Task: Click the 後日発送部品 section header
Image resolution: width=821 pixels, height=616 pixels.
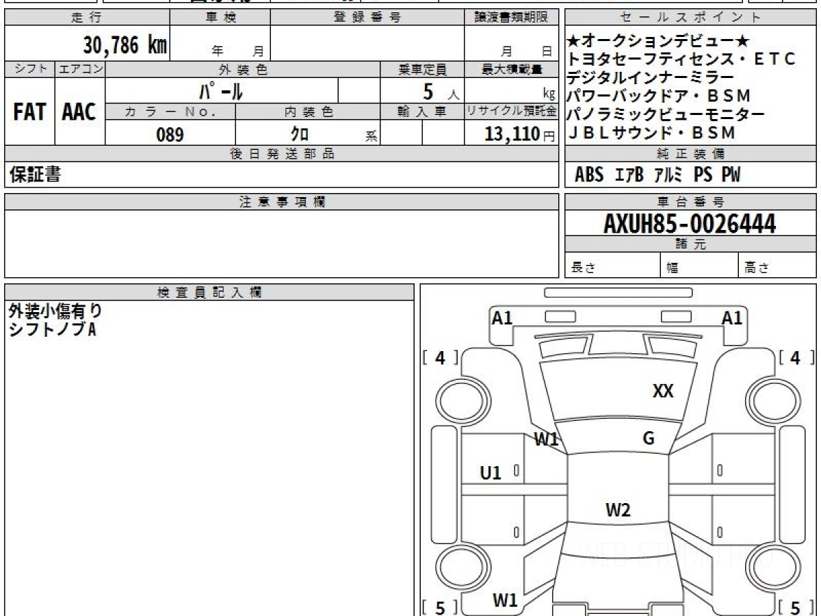Action: click(x=281, y=154)
